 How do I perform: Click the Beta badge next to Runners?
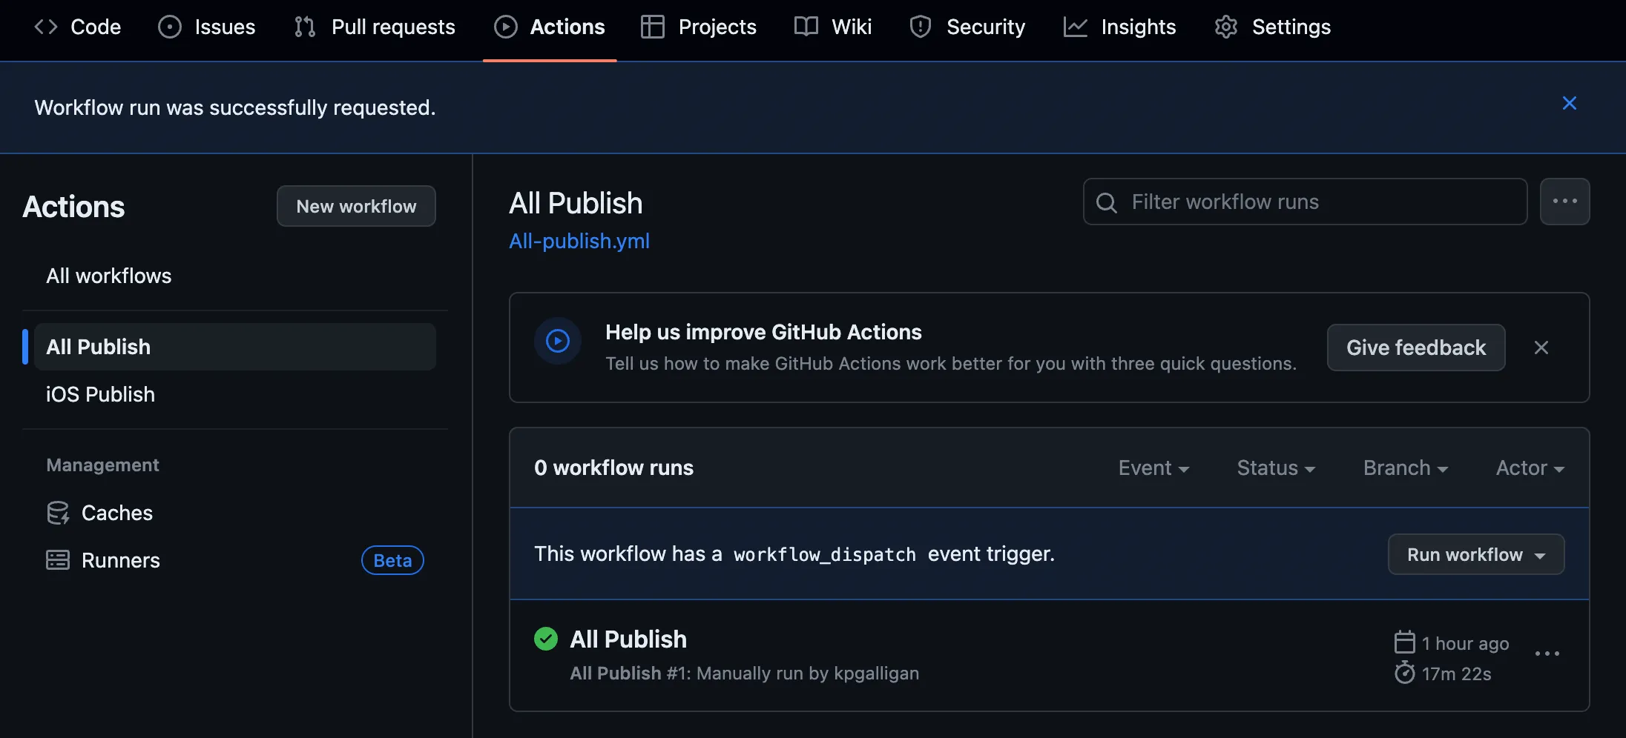click(x=392, y=560)
